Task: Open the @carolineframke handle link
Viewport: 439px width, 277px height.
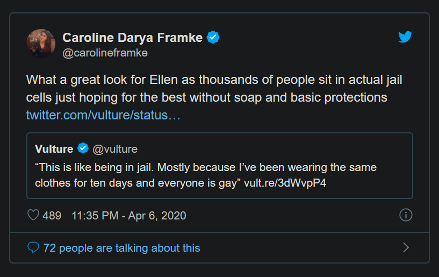Action: [x=105, y=53]
